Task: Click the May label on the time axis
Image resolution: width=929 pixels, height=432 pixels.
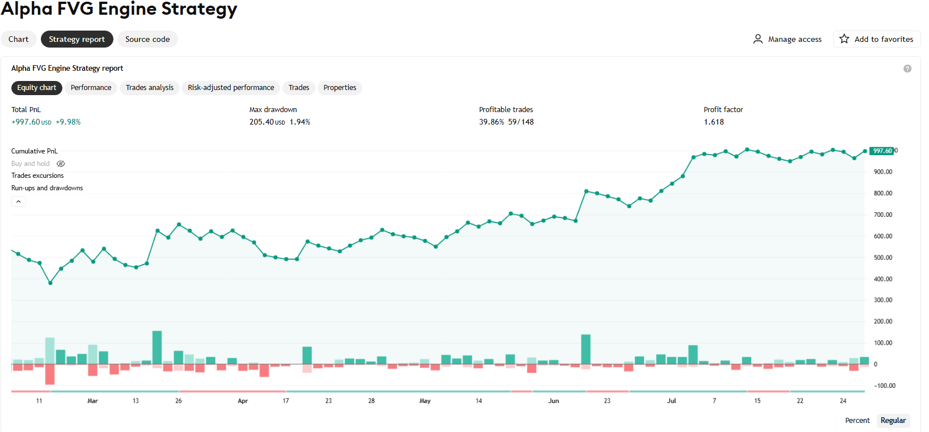Action: (x=425, y=401)
